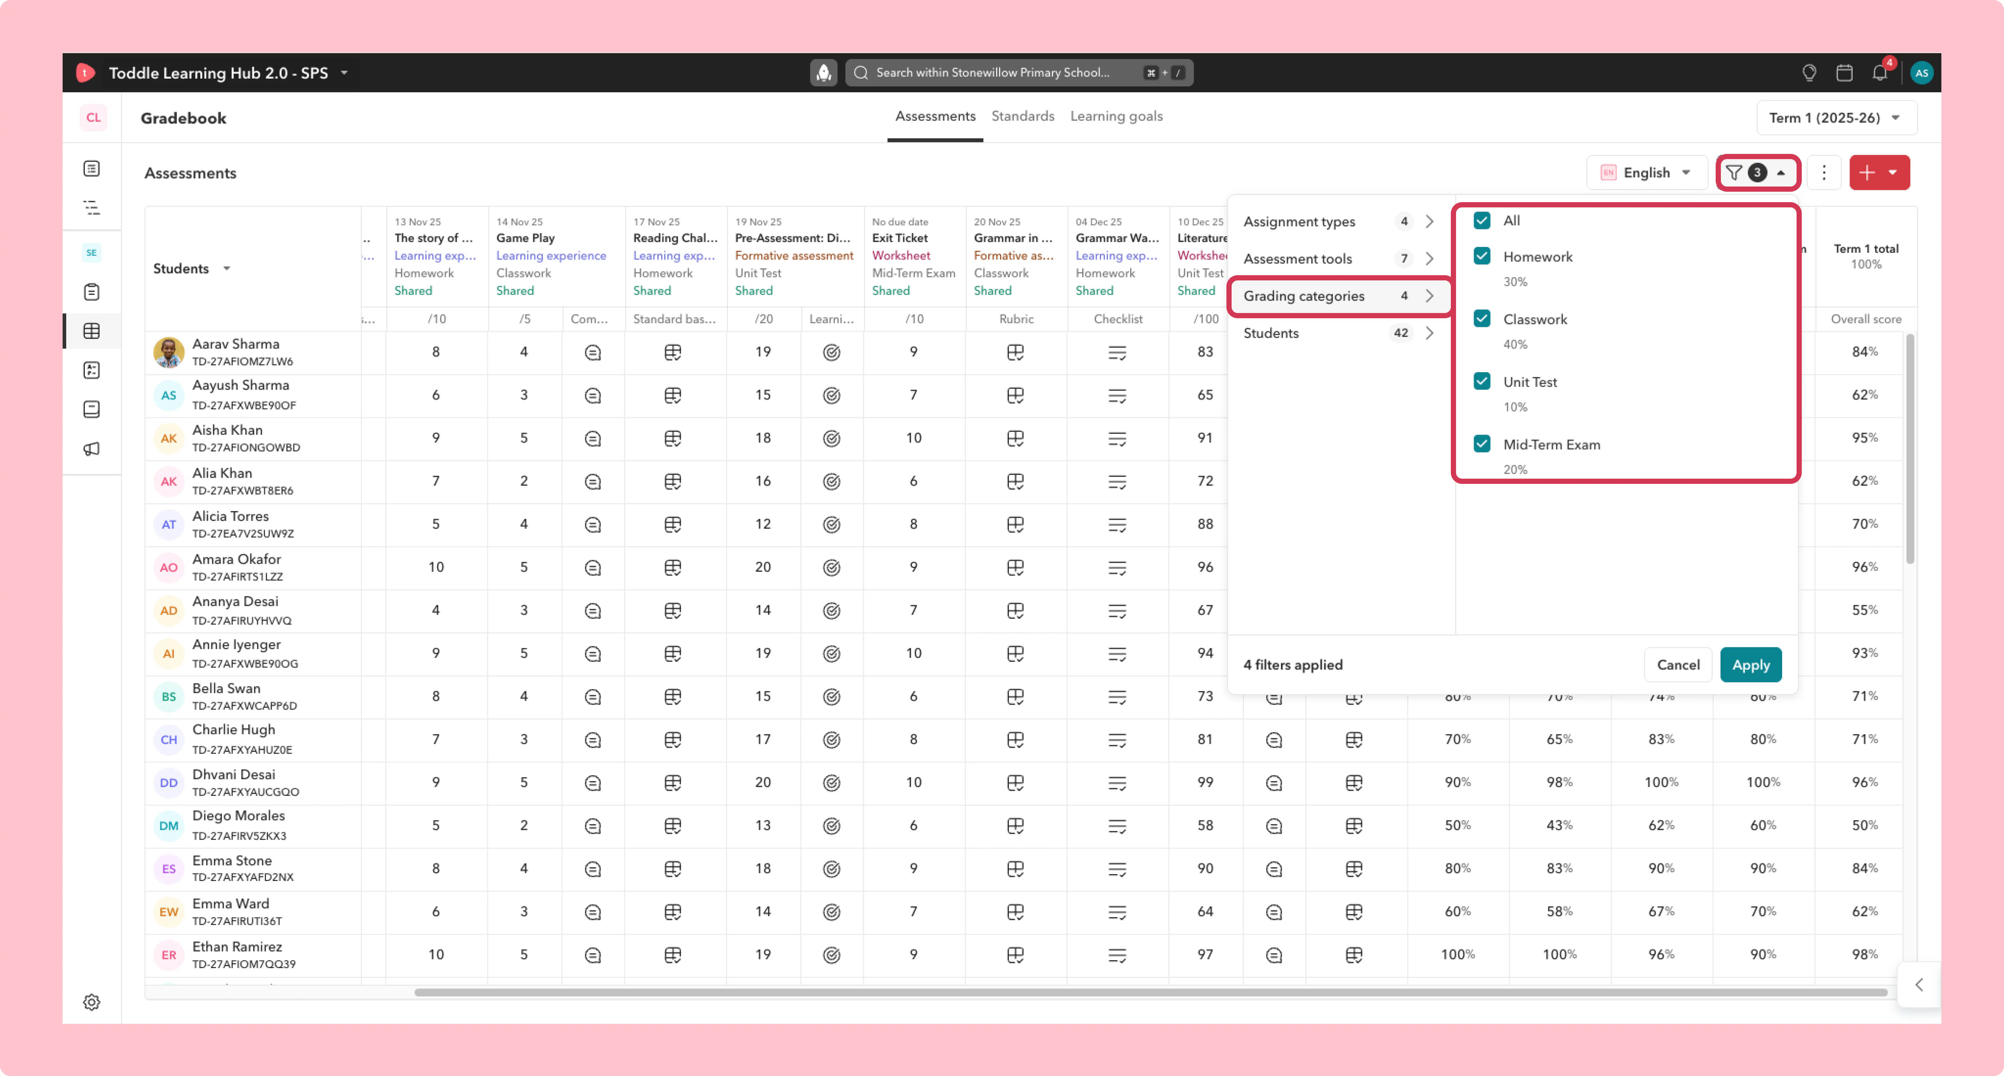Switch to the Learning goals tab

(x=1116, y=117)
